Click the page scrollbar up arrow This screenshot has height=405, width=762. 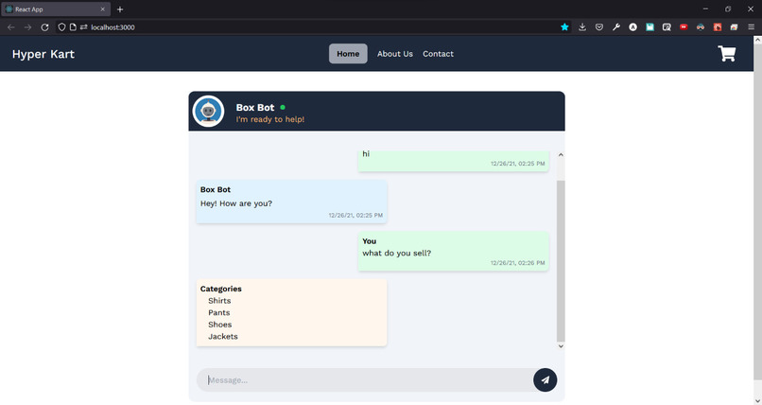[x=757, y=41]
